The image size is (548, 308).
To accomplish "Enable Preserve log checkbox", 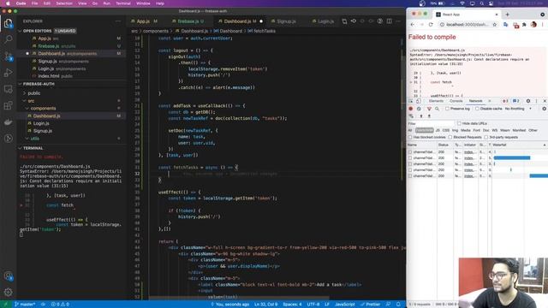I will tap(447, 109).
